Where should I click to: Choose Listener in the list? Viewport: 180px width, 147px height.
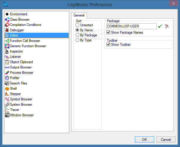[x=37, y=57]
